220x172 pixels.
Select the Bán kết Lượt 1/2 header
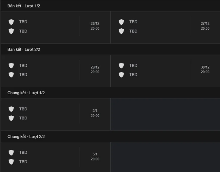(x=24, y=6)
